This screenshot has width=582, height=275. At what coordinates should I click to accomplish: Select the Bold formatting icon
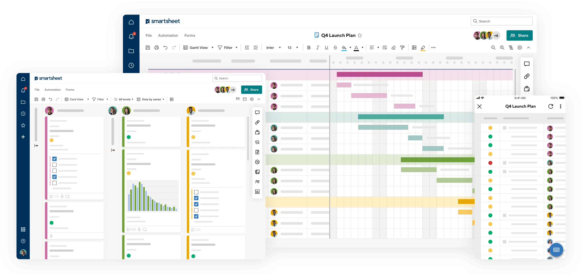click(309, 47)
